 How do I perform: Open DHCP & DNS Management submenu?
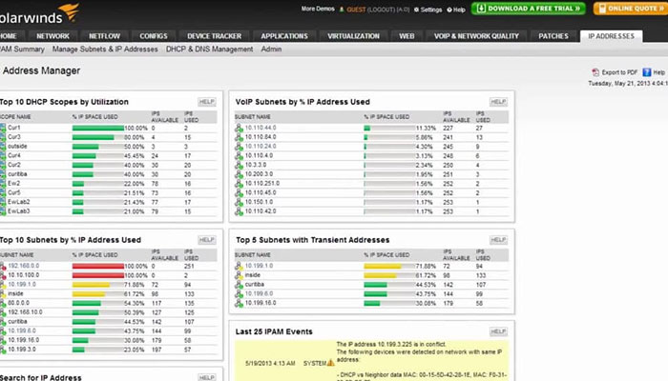click(x=209, y=50)
